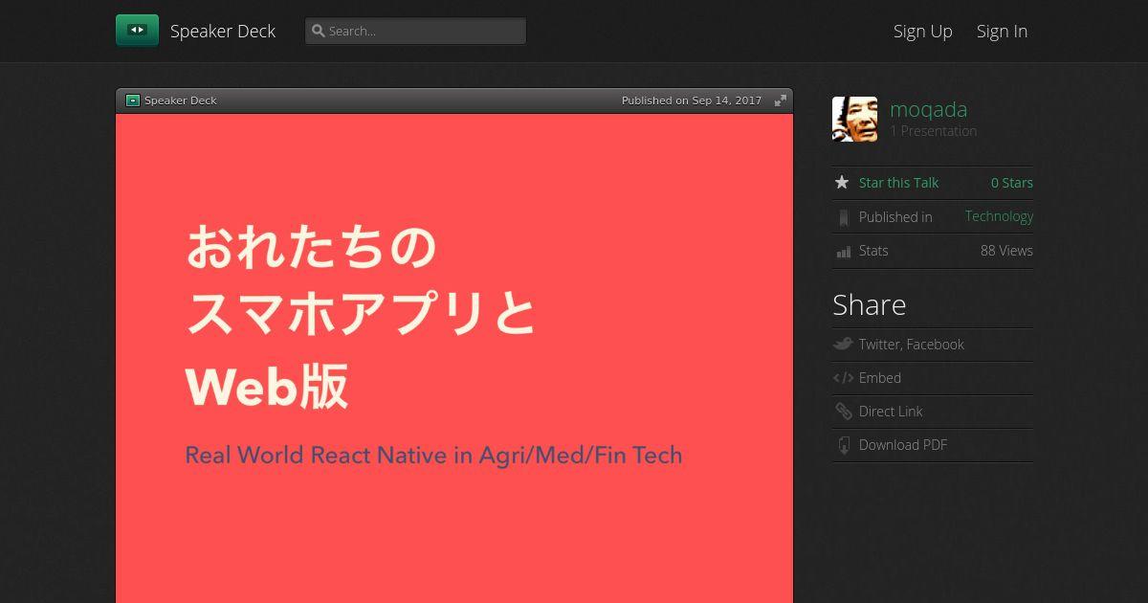Click the Twitter bird share icon
This screenshot has width=1148, height=603.
coord(843,344)
